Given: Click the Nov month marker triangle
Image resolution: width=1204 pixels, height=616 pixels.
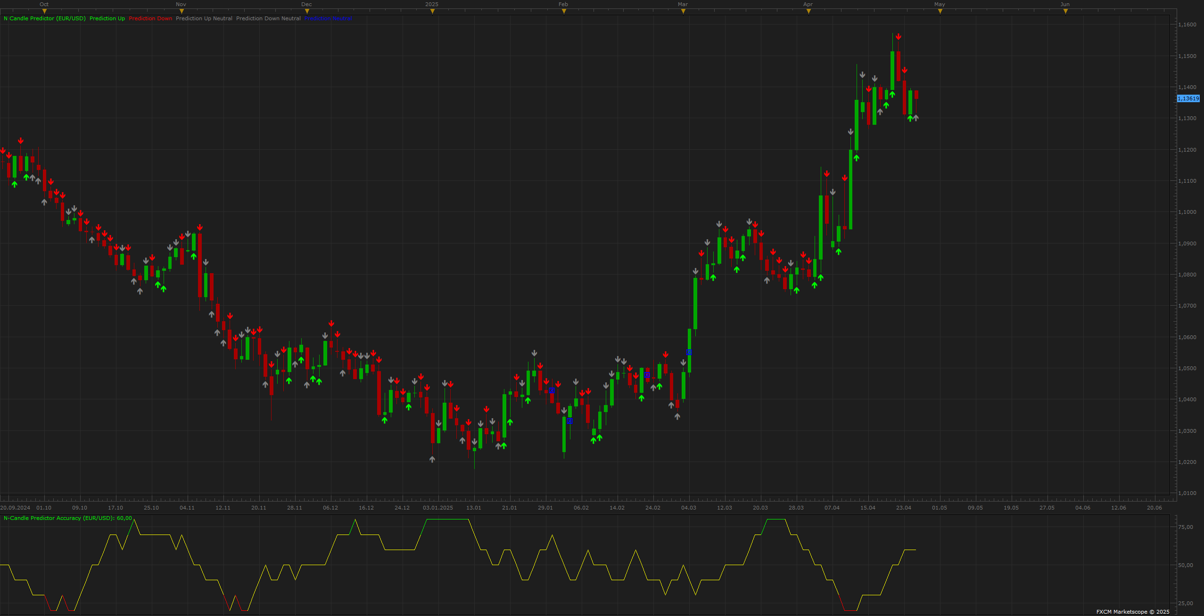Looking at the screenshot, I should [x=181, y=11].
